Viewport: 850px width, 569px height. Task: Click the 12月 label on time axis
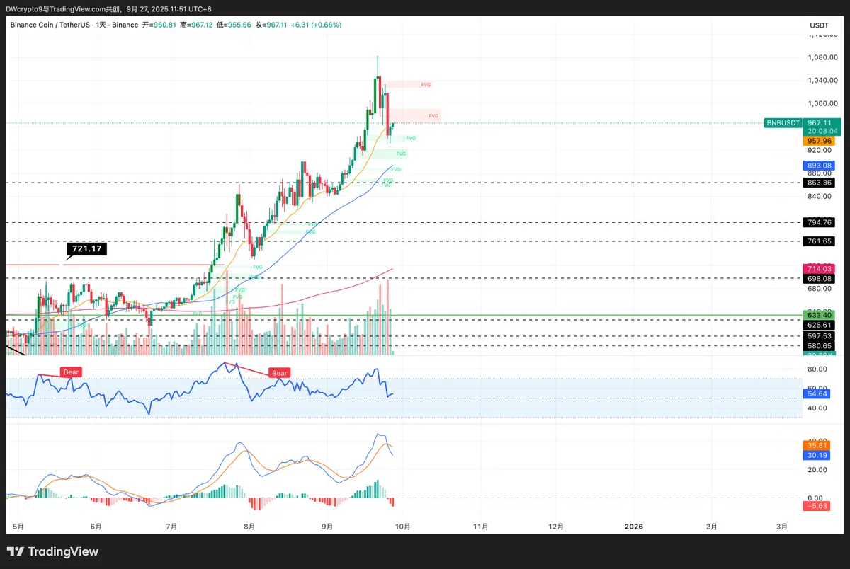point(556,527)
